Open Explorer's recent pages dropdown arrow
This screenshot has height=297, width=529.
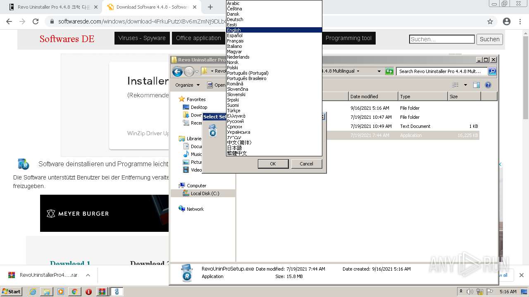pos(197,72)
